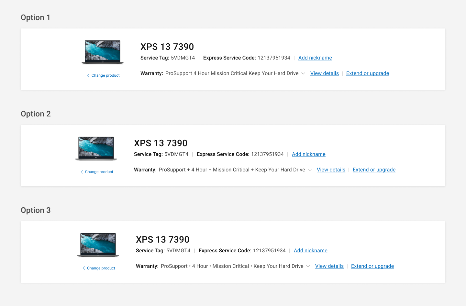Click Extend or upgrade in Option 2
This screenshot has height=306, width=466.
[x=374, y=170]
